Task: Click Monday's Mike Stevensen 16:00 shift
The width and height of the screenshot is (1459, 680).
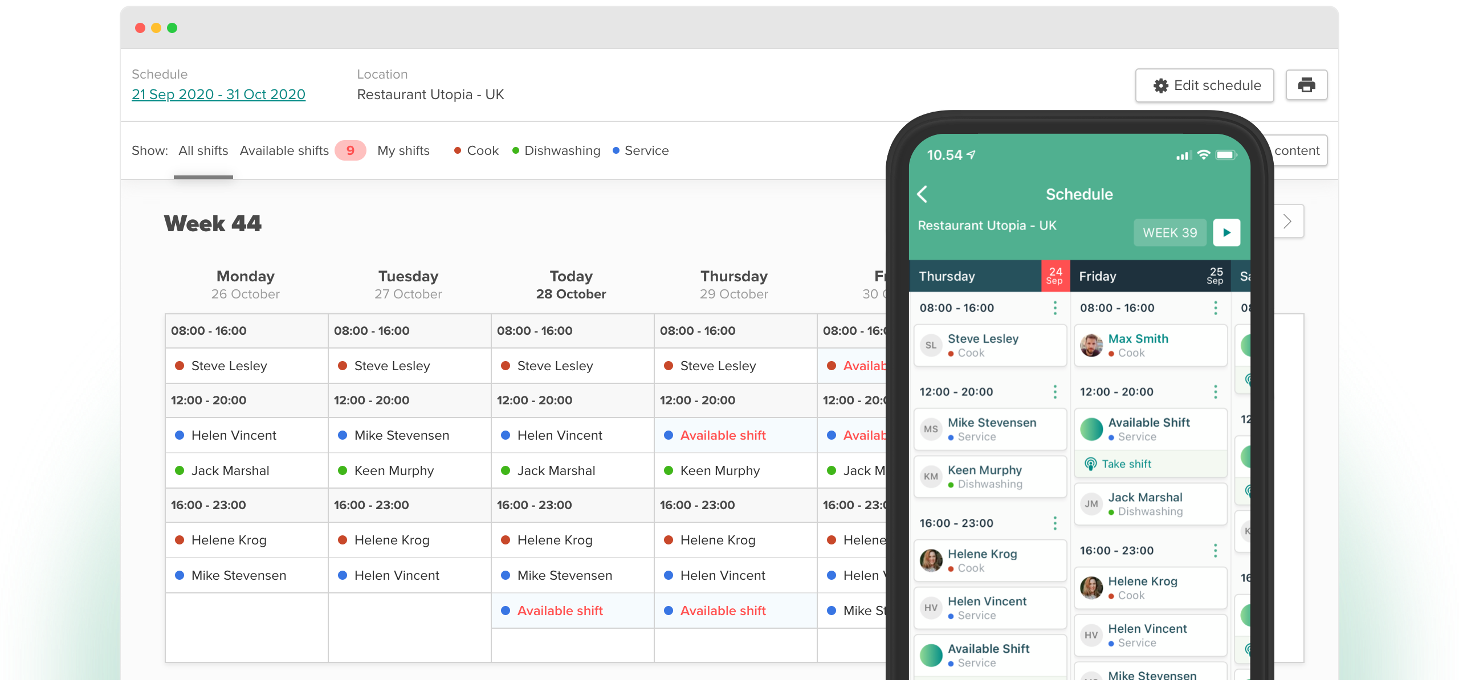Action: [x=246, y=576]
